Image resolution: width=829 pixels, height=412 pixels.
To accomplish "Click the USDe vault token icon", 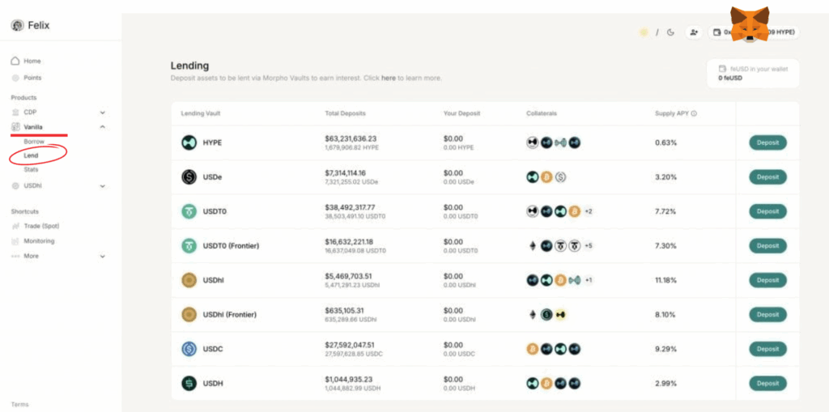I will pyautogui.click(x=189, y=176).
